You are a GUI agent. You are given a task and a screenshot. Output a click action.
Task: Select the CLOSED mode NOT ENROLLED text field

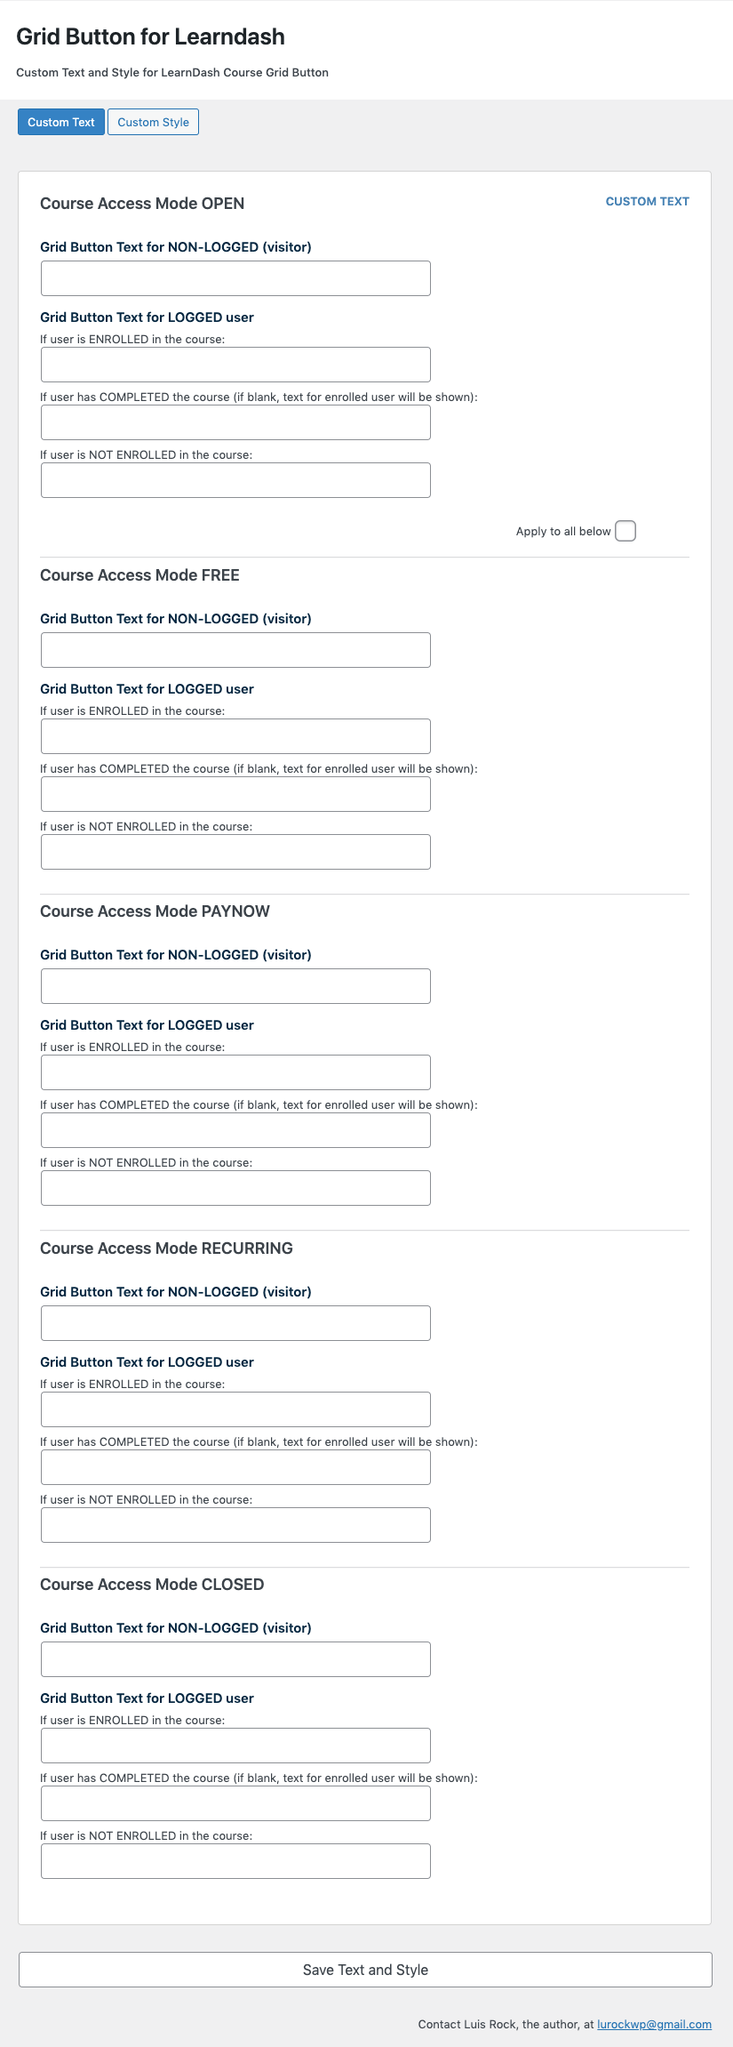(235, 1861)
